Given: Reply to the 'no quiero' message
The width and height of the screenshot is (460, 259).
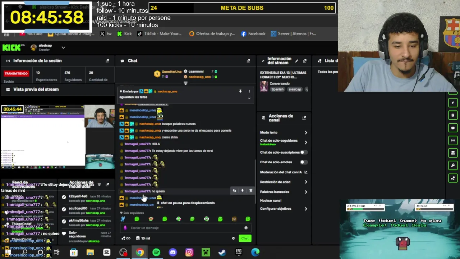Looking at the screenshot, I should (234, 191).
